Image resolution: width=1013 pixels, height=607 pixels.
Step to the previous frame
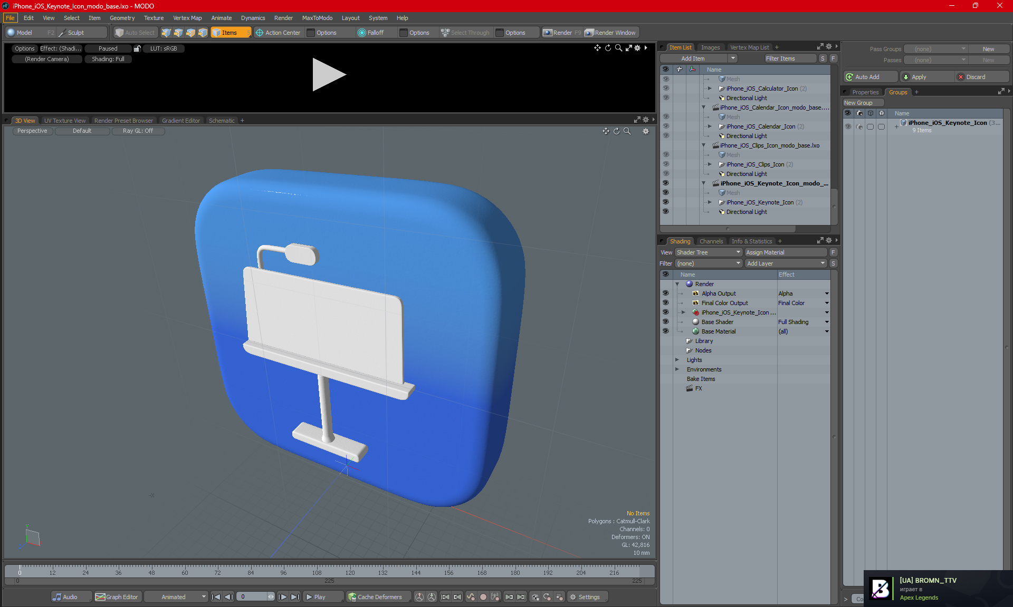(x=228, y=597)
